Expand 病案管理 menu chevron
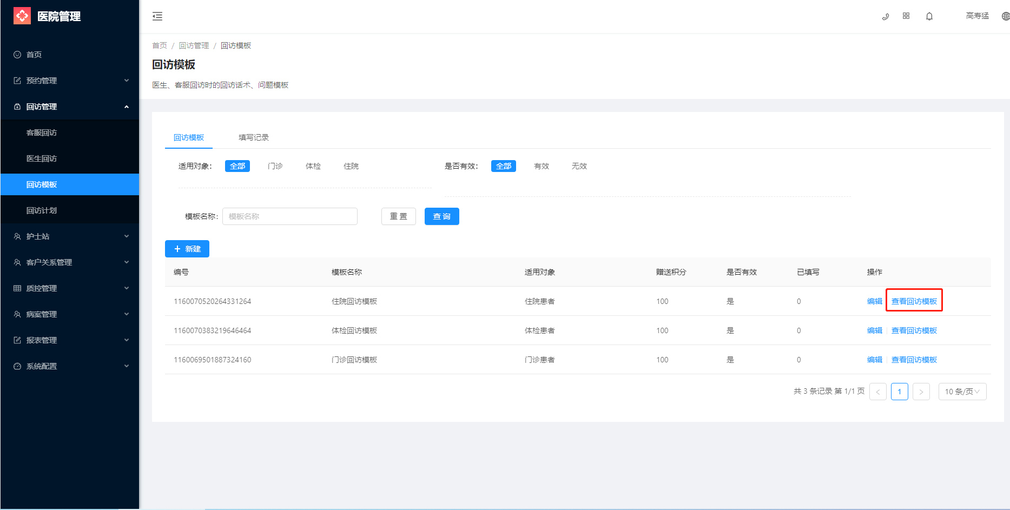Viewport: 1010px width, 510px height. coord(127,314)
